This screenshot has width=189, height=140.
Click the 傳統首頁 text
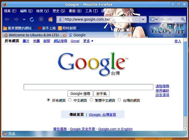(76, 114)
